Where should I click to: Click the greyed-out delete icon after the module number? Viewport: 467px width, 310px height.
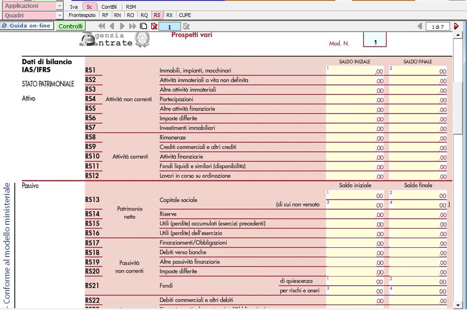[187, 27]
